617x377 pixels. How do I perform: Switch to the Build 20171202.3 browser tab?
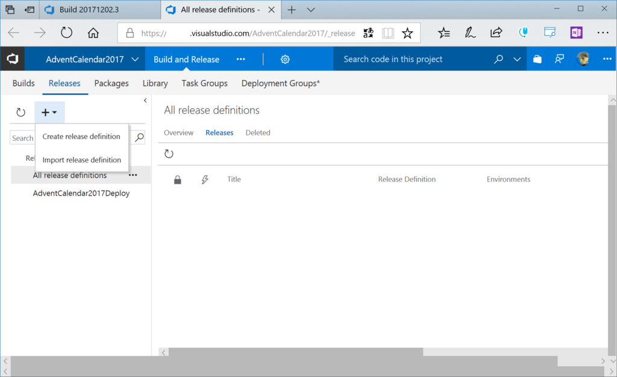(x=100, y=10)
